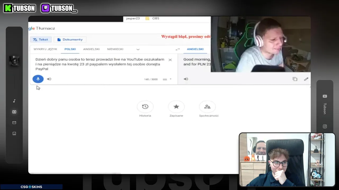
Task: Swap languages with the arrows icon
Action: coord(178,49)
